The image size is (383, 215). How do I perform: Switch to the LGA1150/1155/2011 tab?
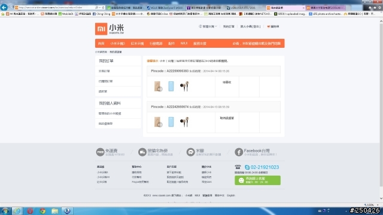(245, 8)
